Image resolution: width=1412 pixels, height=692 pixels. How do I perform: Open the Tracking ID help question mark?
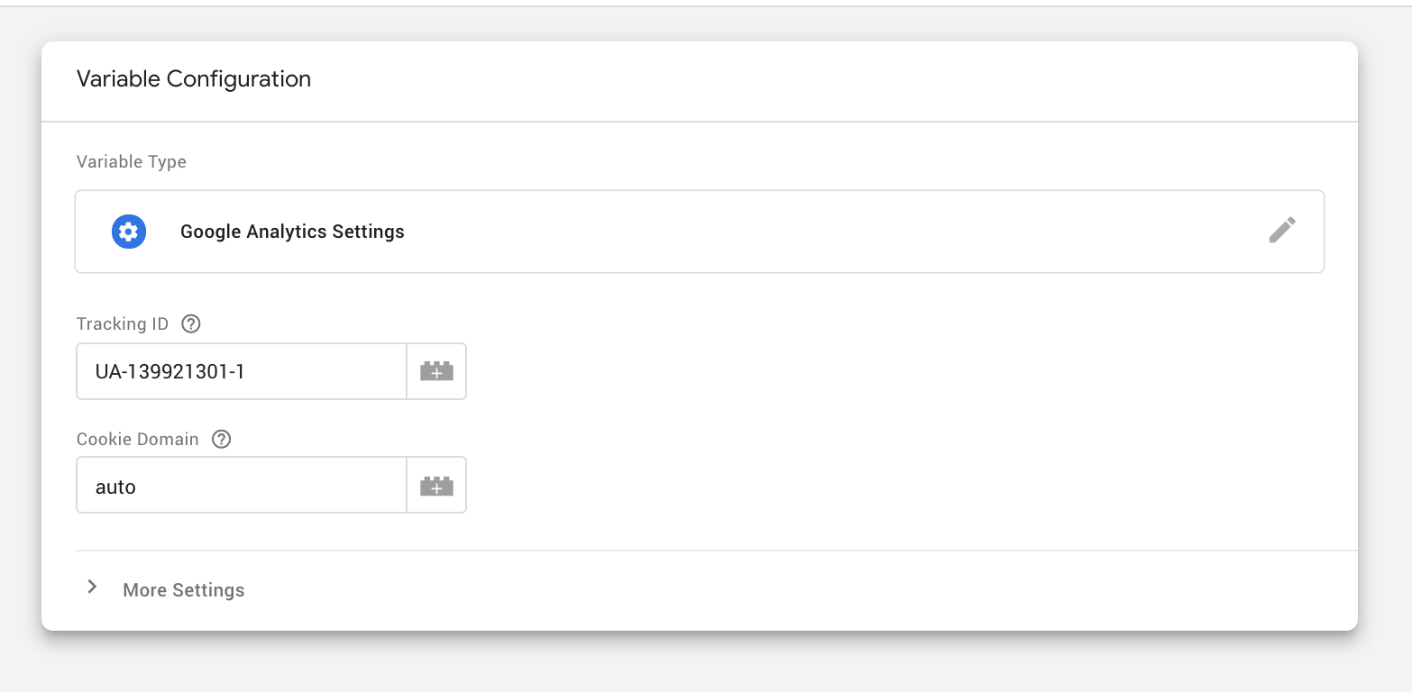190,323
